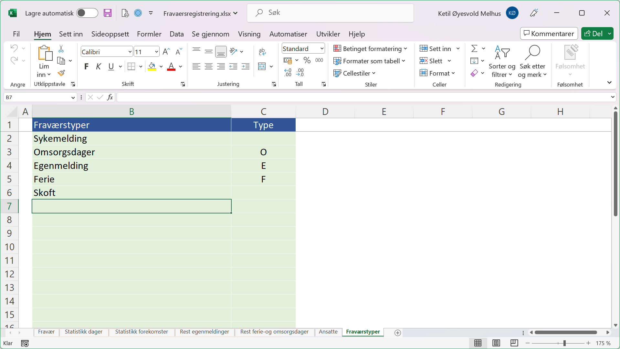Switch to Statistikk dager sheet tab
Image resolution: width=620 pixels, height=349 pixels.
click(83, 332)
